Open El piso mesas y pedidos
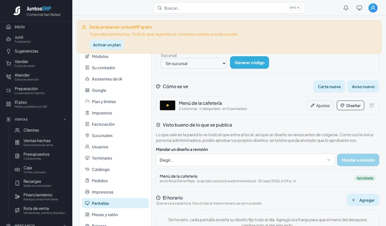Image resolution: width=386 pixels, height=226 pixels. pos(36,104)
